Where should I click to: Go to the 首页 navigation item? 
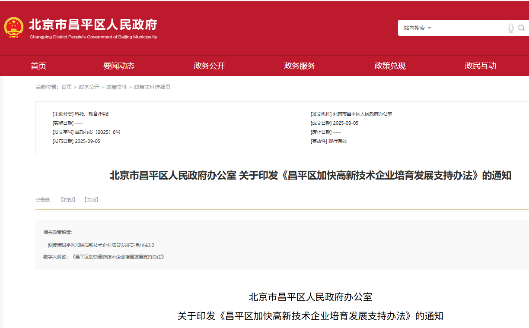pyautogui.click(x=38, y=66)
